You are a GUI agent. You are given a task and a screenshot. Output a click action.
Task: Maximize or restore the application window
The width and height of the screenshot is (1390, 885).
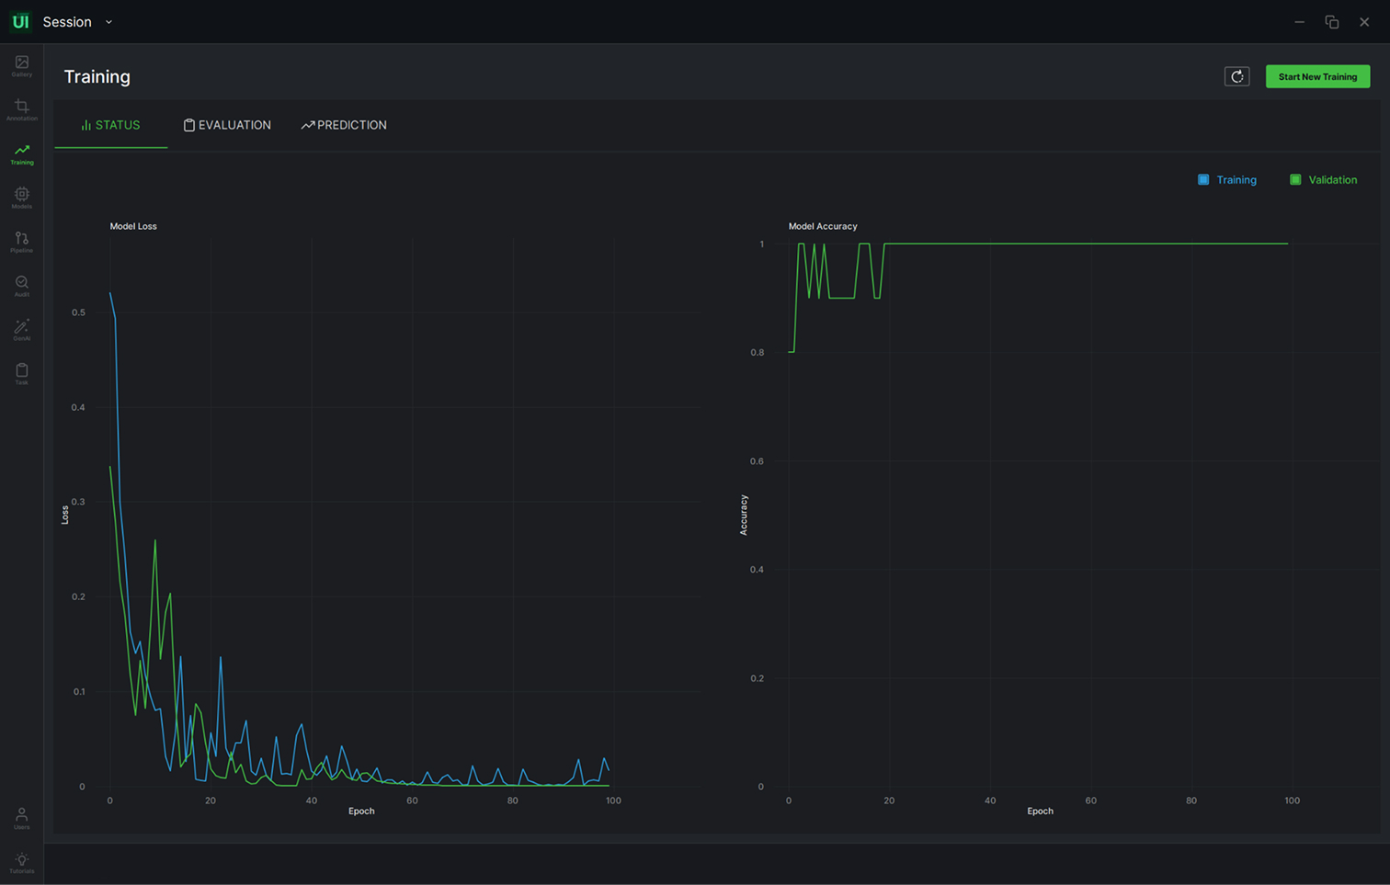click(1331, 22)
